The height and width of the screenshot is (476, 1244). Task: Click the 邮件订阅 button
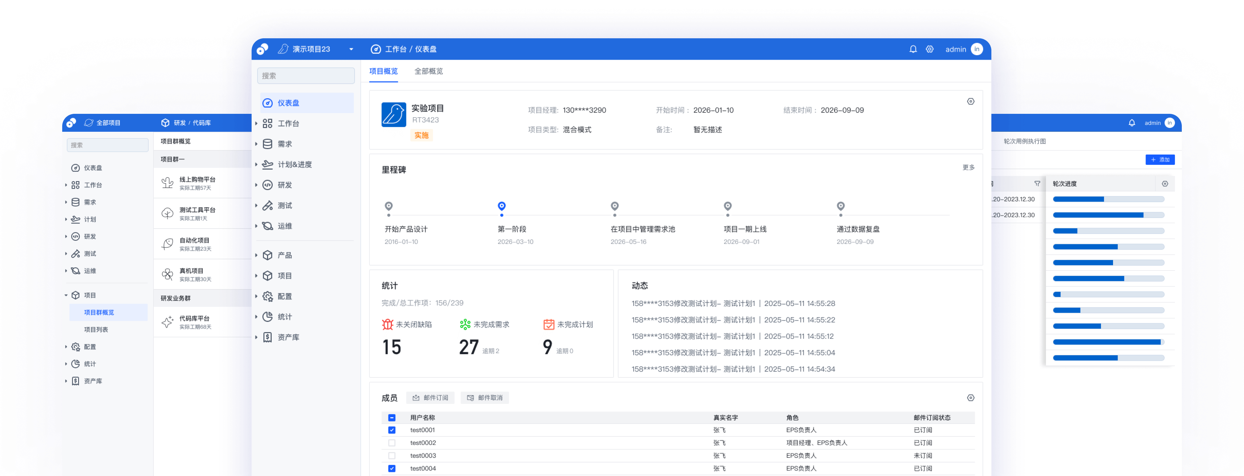pos(430,398)
